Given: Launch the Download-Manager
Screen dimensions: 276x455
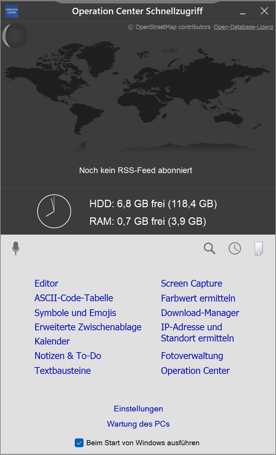Looking at the screenshot, I should [200, 313].
